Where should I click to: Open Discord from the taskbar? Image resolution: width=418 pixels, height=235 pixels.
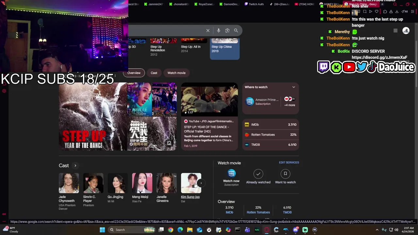click(x=296, y=230)
